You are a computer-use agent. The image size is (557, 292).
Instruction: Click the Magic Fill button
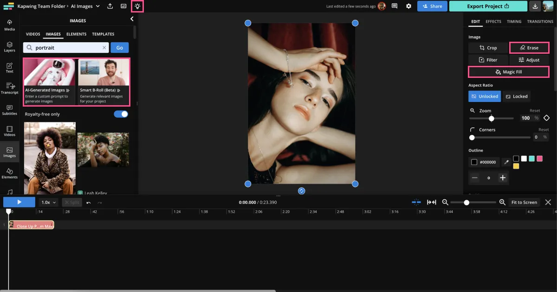(x=508, y=72)
